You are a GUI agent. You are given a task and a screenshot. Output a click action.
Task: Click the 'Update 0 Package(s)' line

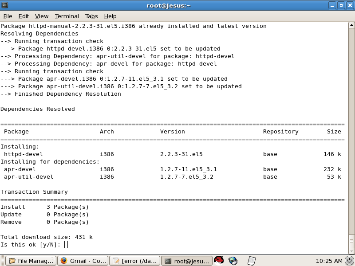coord(45,215)
